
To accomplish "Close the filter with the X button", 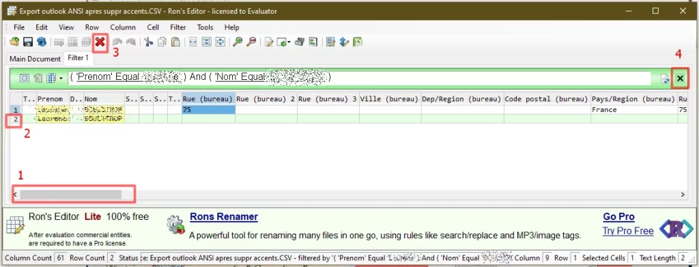I will (x=681, y=79).
